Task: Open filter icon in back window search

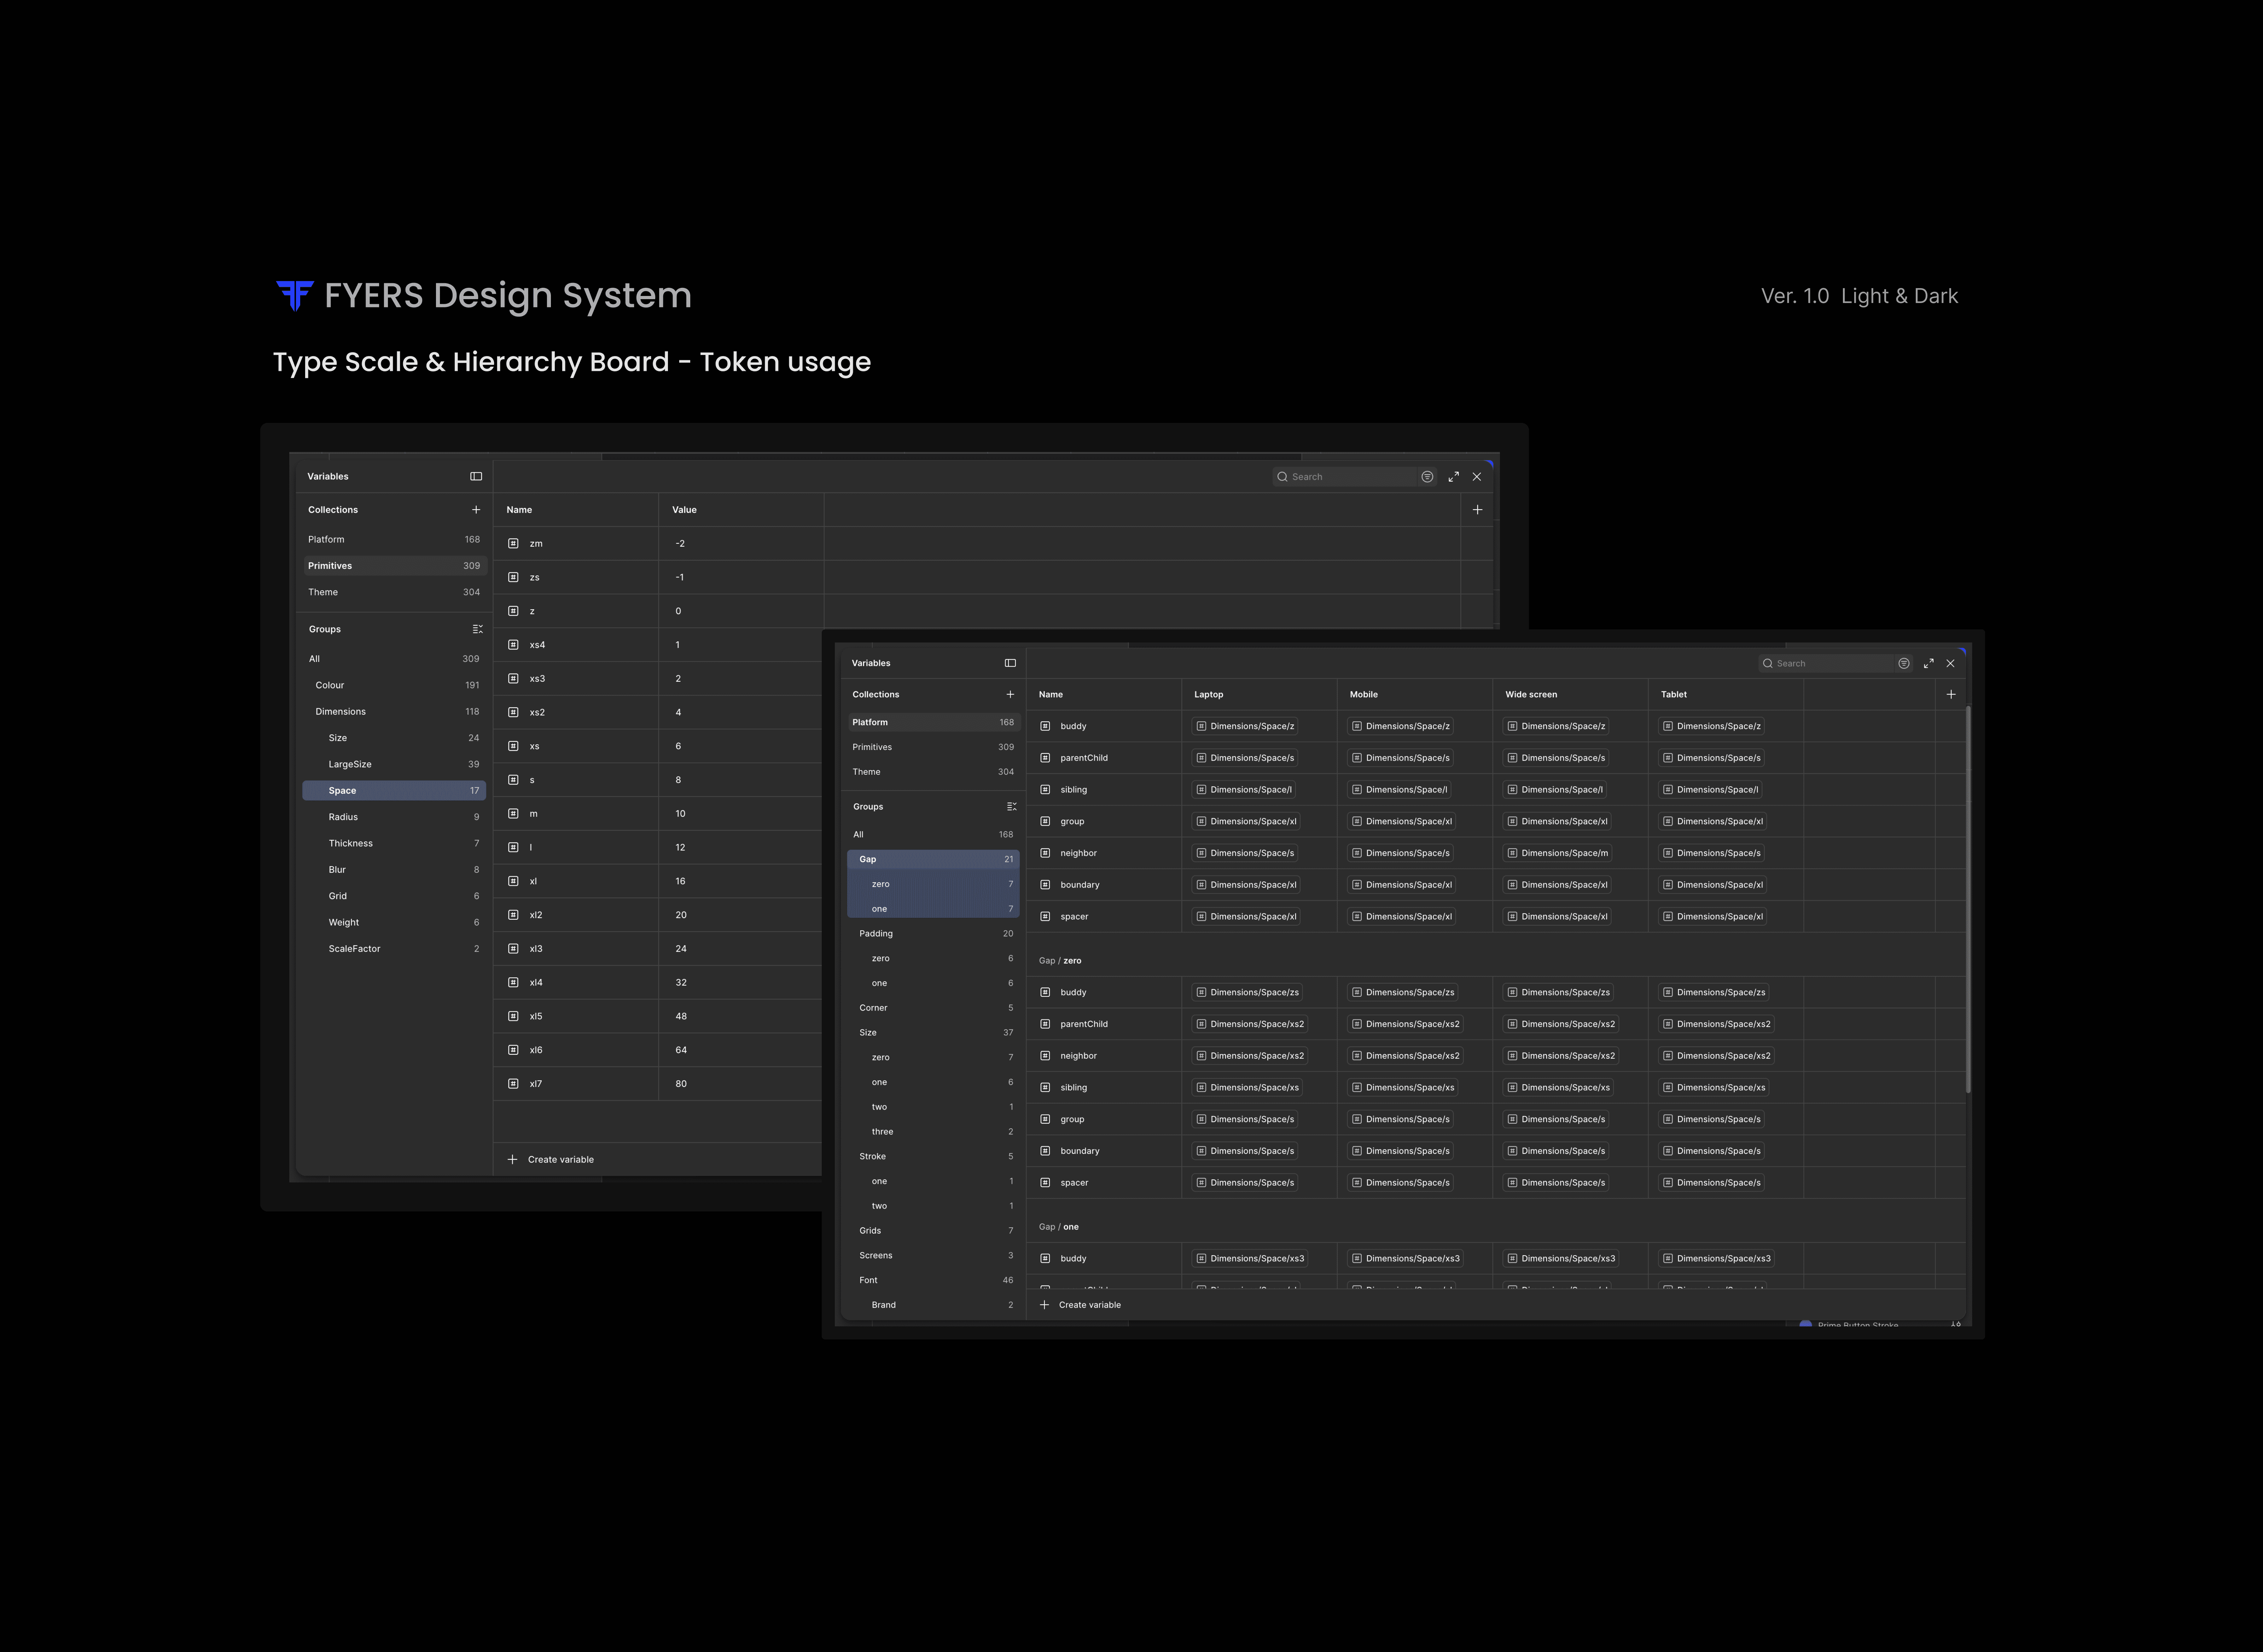Action: click(1427, 477)
